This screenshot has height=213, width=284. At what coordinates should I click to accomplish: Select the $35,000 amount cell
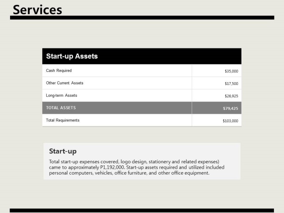point(217,71)
